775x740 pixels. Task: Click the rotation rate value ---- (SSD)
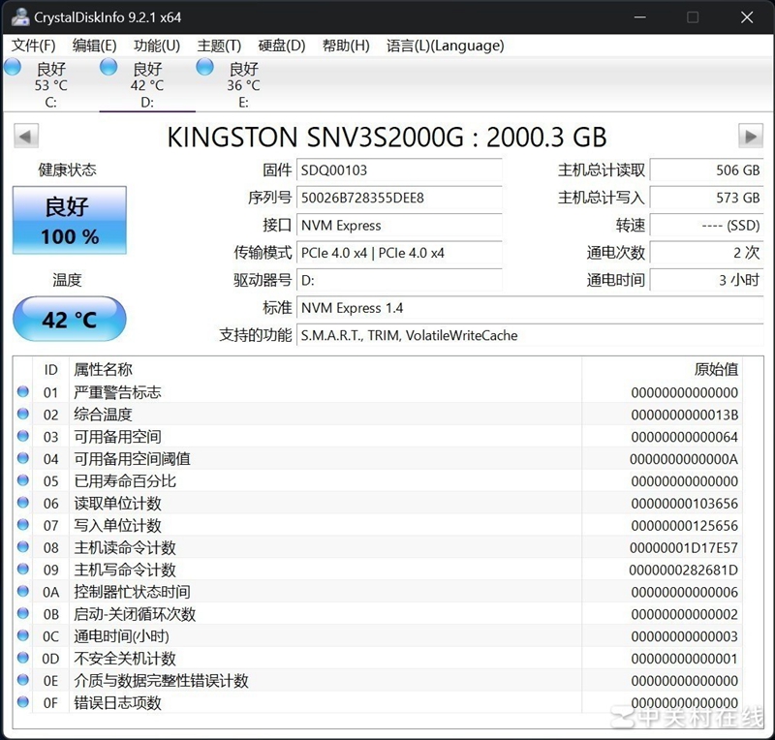[706, 226]
